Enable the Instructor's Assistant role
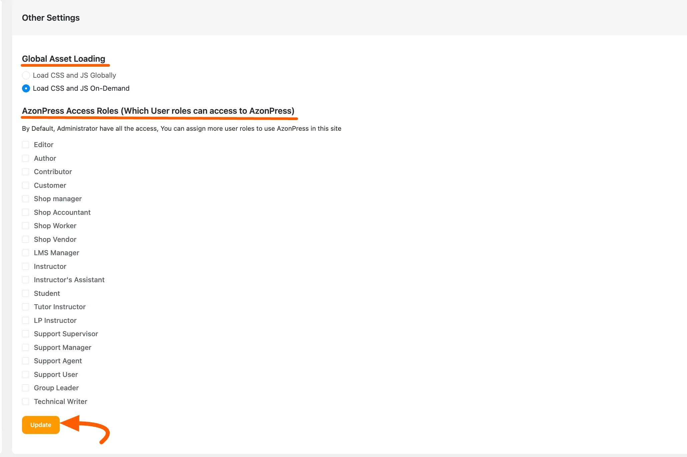 pyautogui.click(x=26, y=280)
